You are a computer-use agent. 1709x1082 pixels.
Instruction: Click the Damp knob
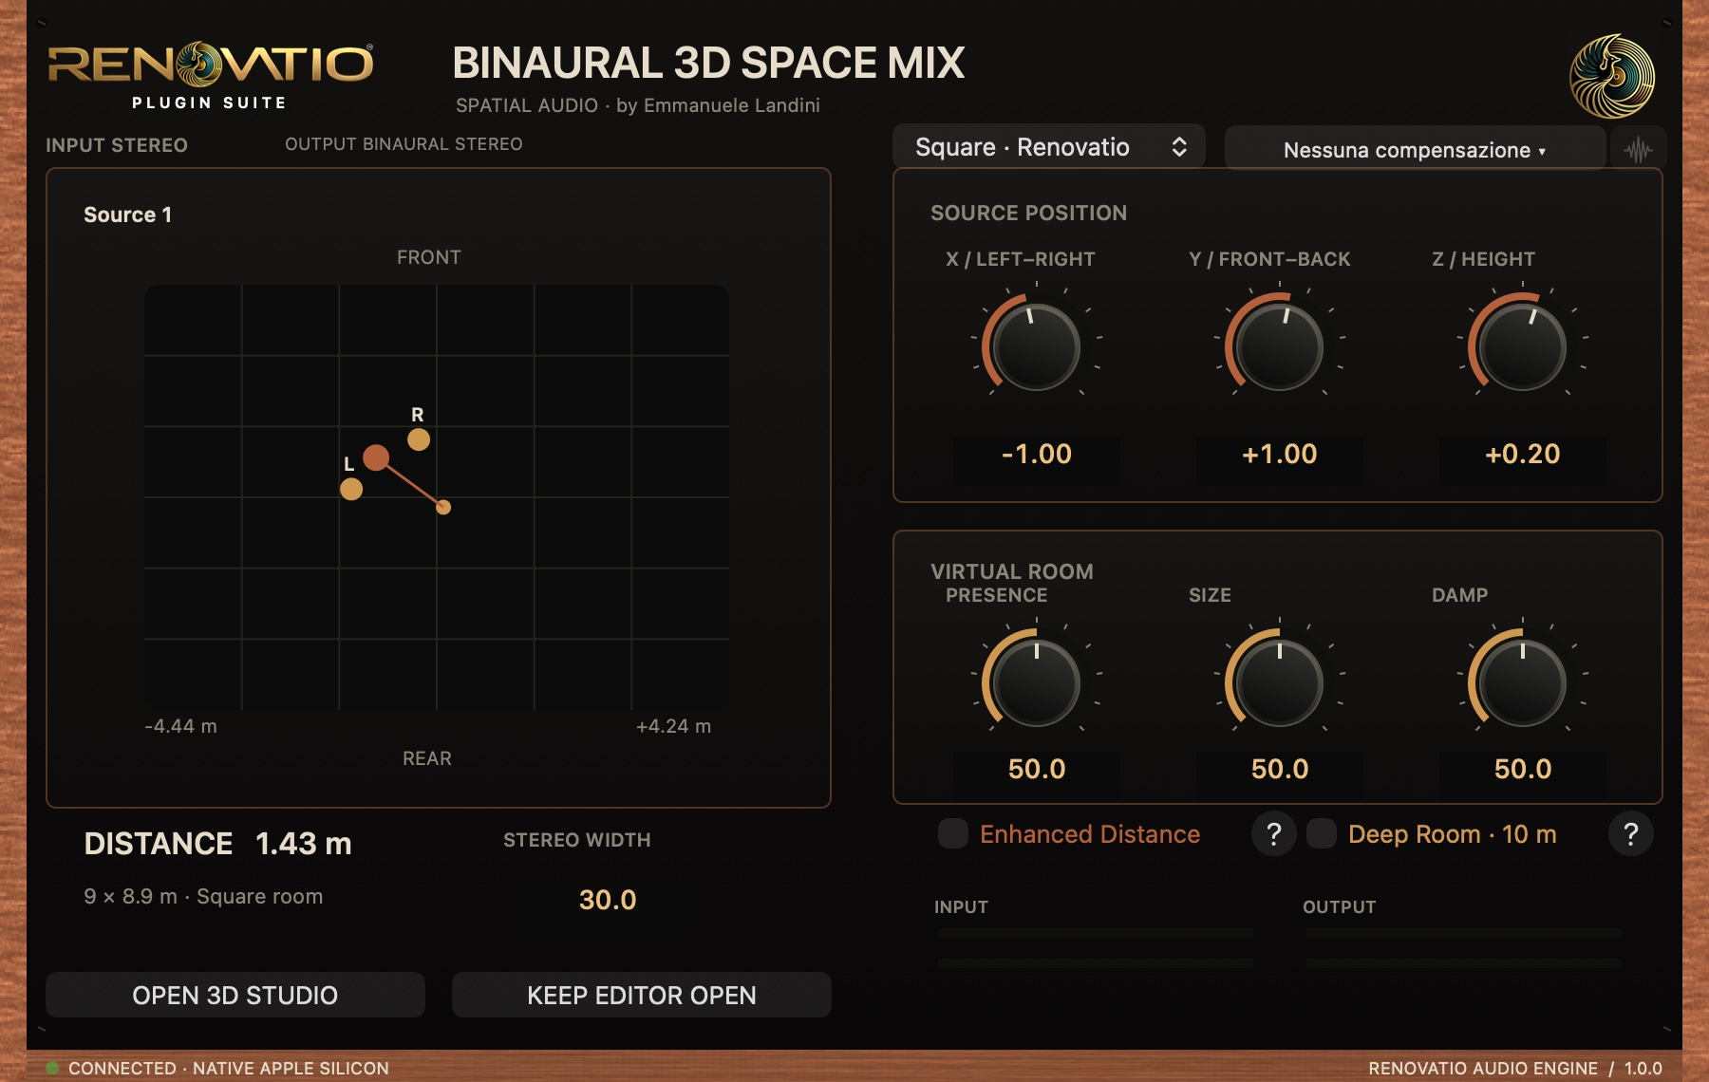click(1522, 681)
